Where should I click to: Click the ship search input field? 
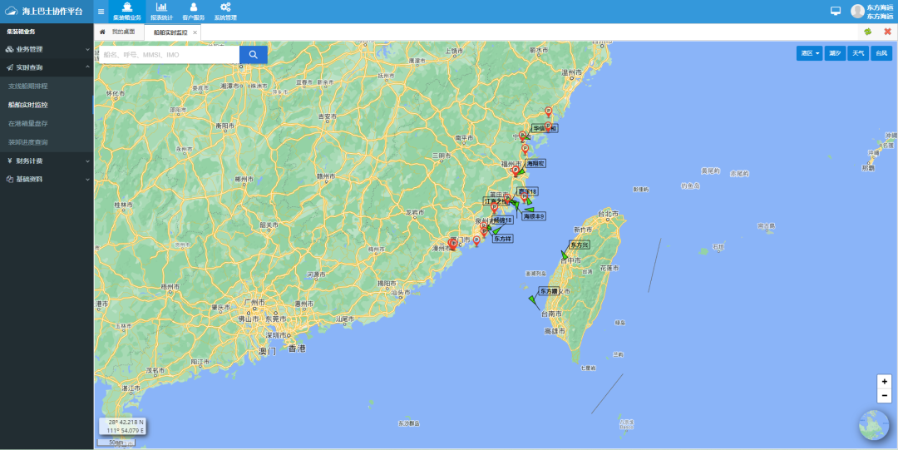[169, 54]
